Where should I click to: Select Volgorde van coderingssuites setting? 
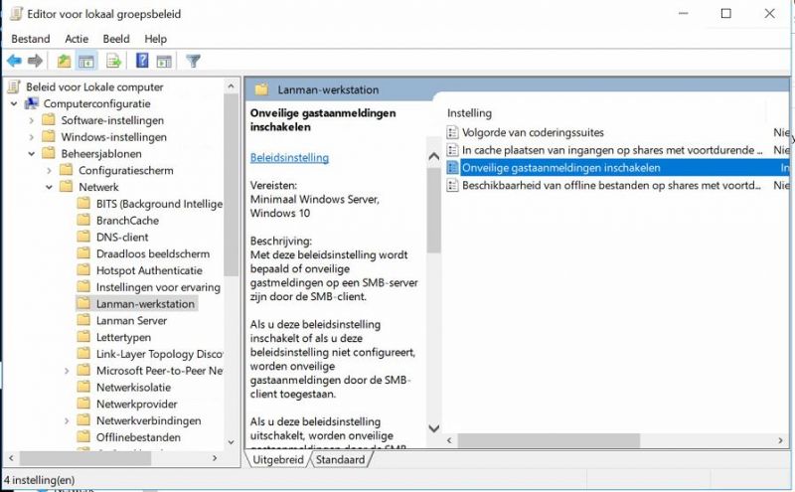[533, 132]
